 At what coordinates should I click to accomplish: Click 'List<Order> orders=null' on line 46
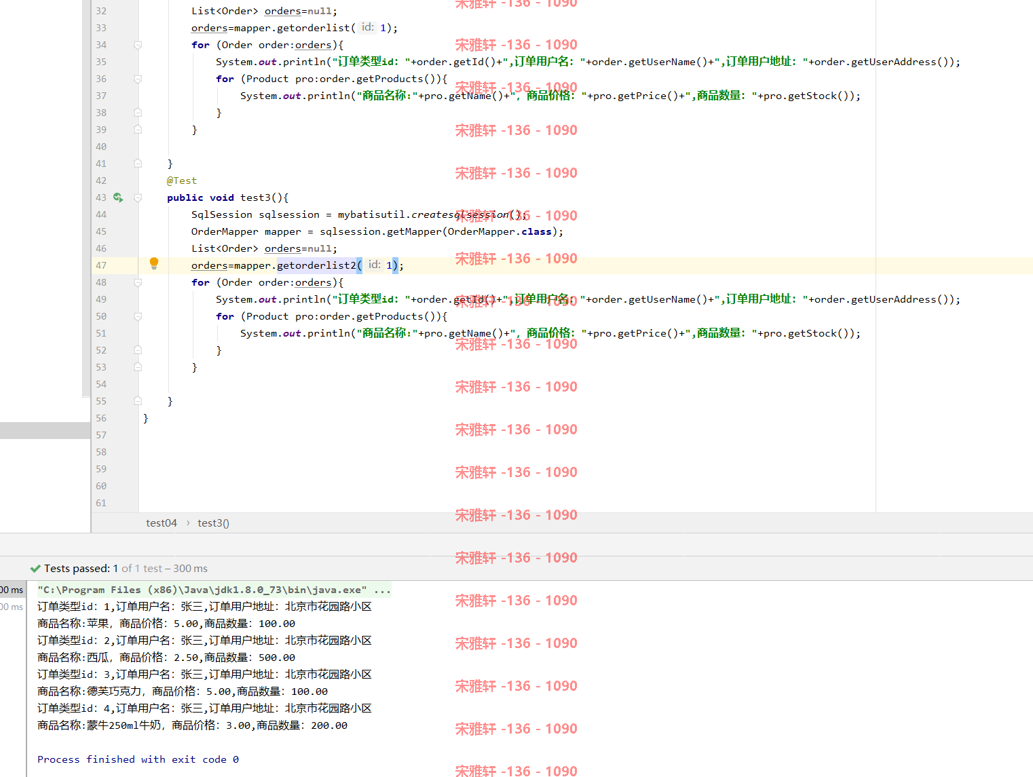click(x=264, y=248)
